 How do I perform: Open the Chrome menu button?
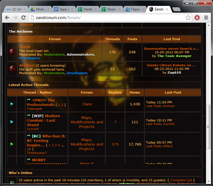point(206,18)
